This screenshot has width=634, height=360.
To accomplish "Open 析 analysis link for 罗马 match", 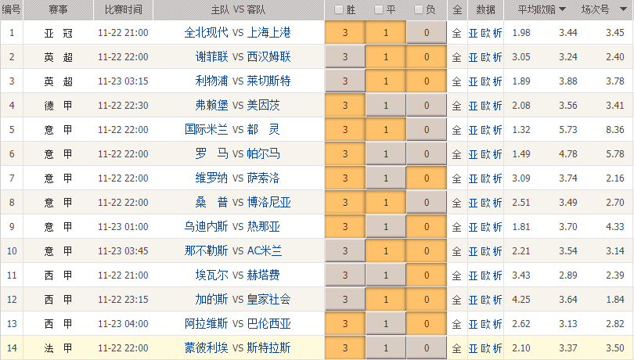I will click(498, 154).
